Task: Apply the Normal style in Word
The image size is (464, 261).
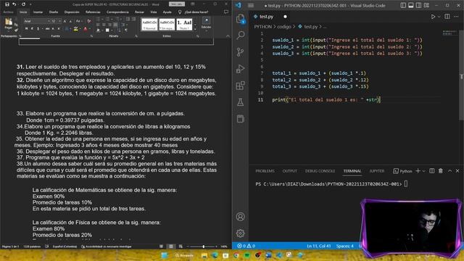Action: [x=149, y=24]
